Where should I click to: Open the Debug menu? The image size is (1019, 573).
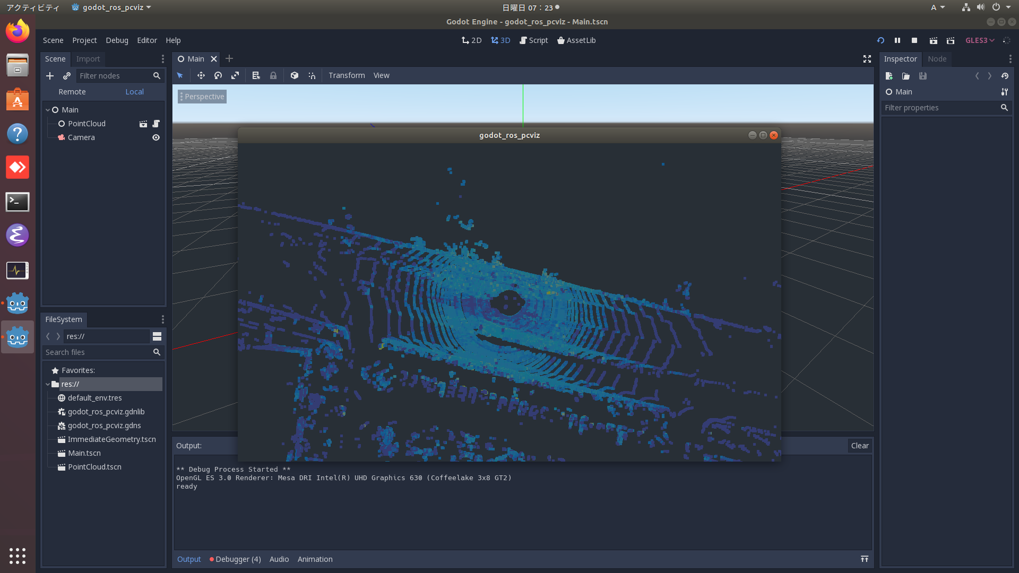[117, 40]
